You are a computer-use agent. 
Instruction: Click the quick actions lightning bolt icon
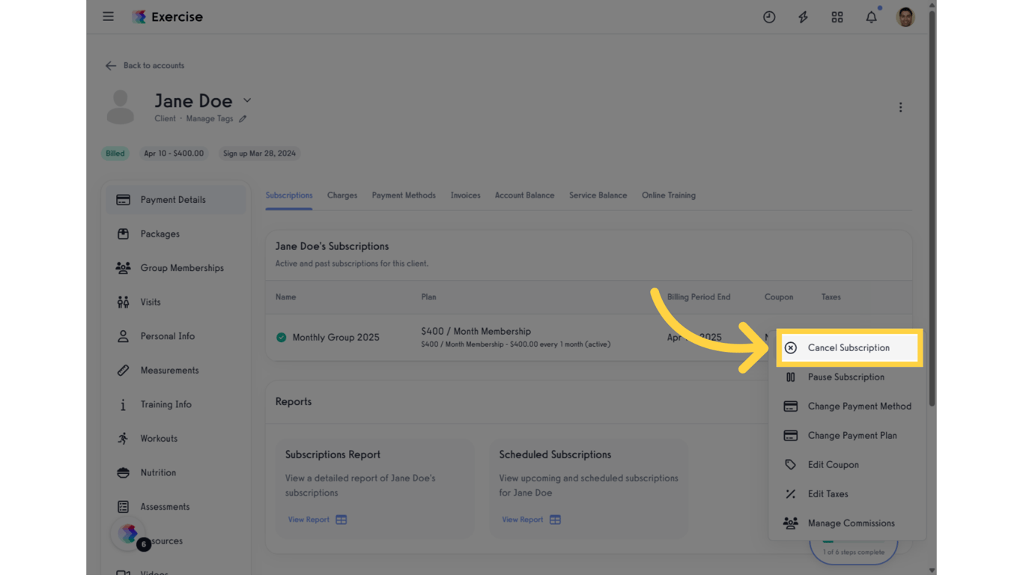pyautogui.click(x=803, y=16)
